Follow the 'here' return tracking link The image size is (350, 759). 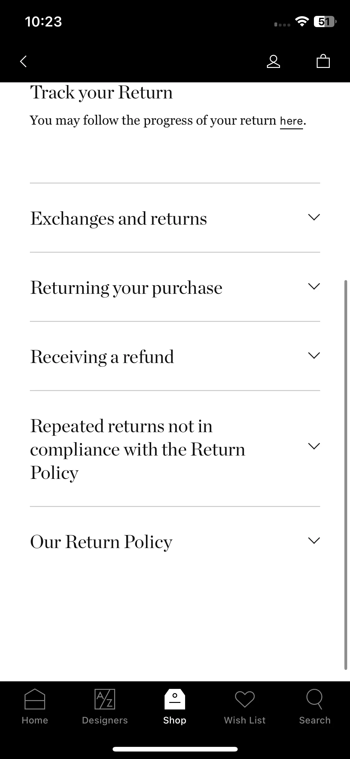click(x=292, y=121)
